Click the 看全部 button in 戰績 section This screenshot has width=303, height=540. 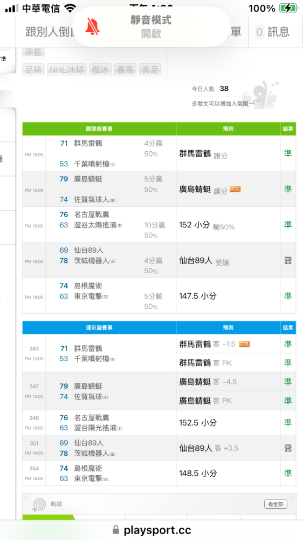tap(276, 504)
